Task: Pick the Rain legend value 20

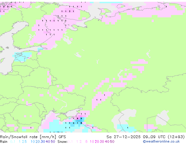Action: 38,142
